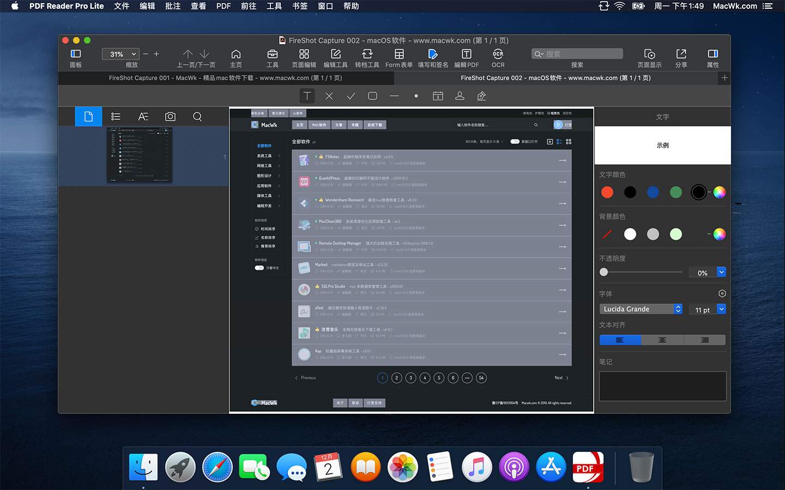Run OCR from the toolbar
Image resolution: width=785 pixels, height=490 pixels.
click(498, 54)
